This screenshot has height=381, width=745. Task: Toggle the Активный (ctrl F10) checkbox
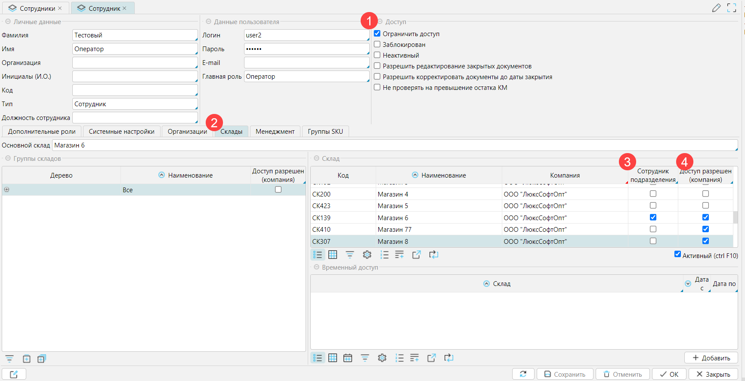(x=677, y=255)
